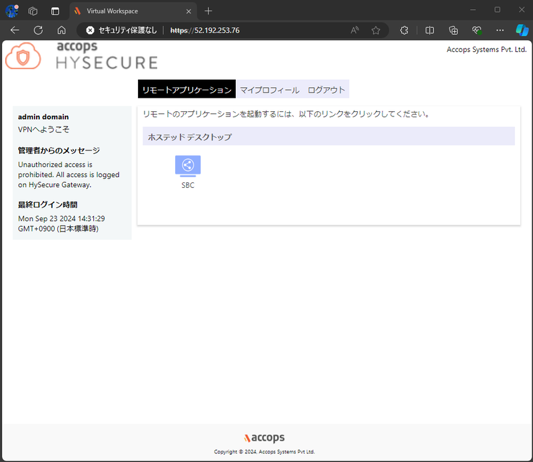Select the リモートアプリケーション tab
The height and width of the screenshot is (462, 533).
tap(187, 89)
